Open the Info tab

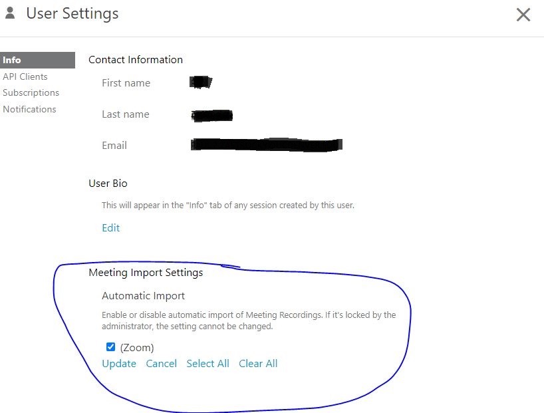coord(12,60)
